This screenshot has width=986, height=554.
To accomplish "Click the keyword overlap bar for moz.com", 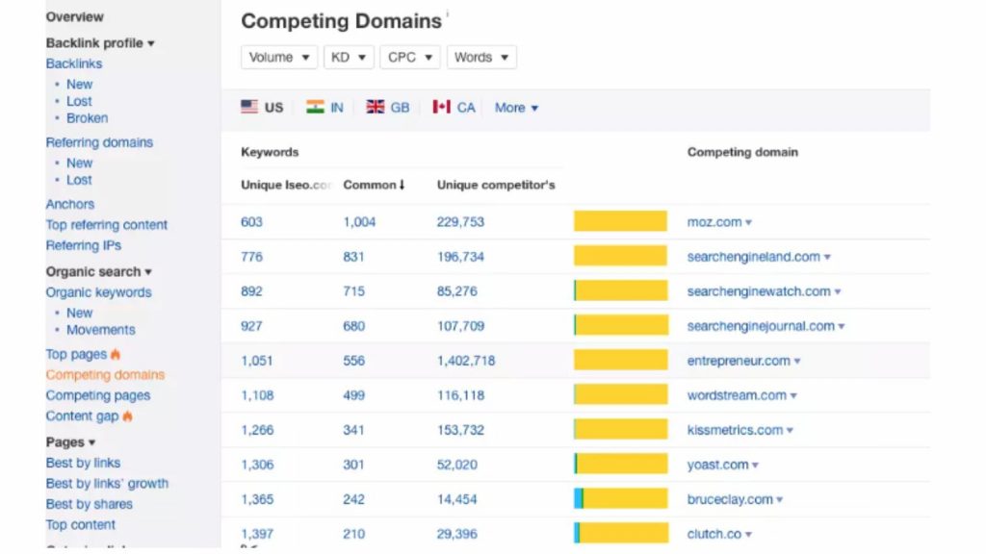I will point(621,221).
